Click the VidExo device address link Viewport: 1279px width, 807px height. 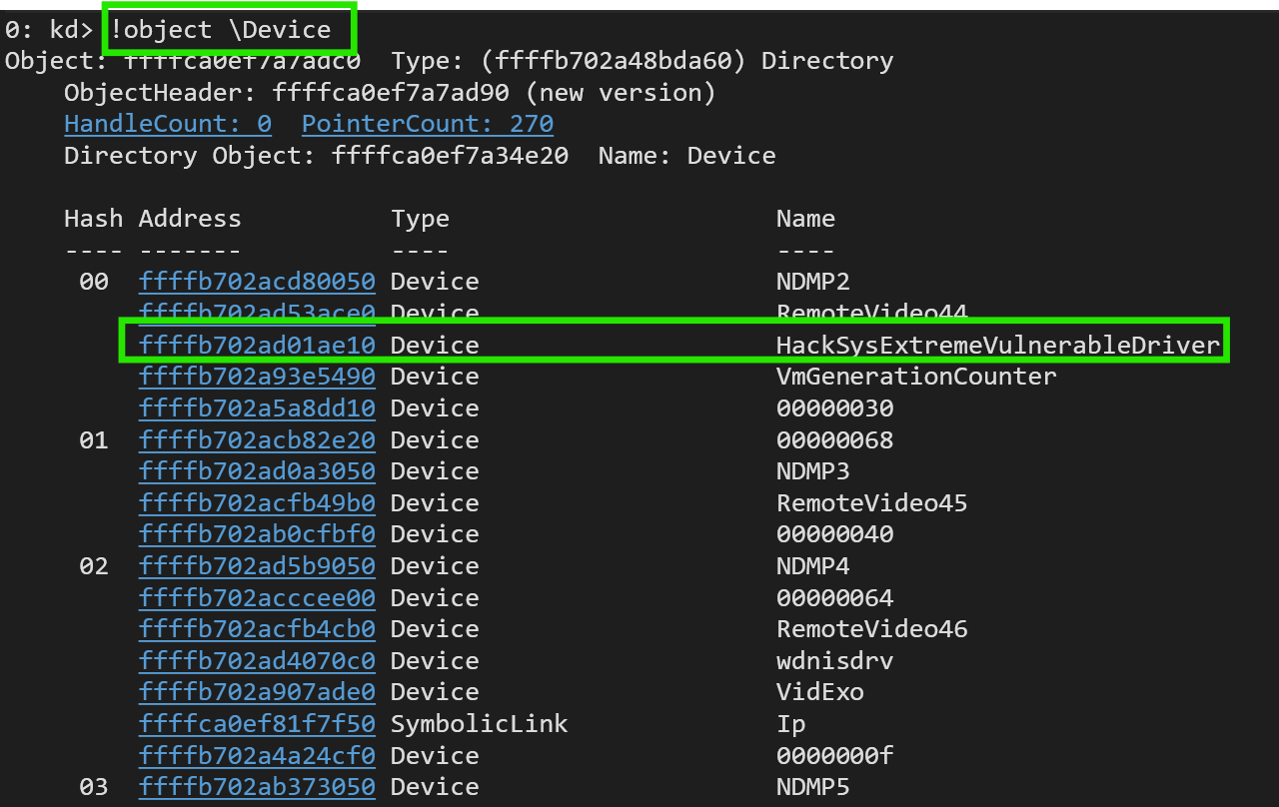pyautogui.click(x=257, y=692)
